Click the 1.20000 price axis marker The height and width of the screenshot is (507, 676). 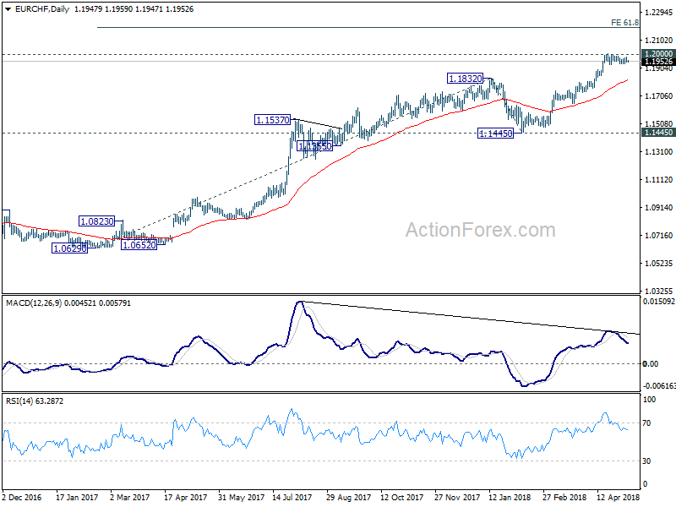(658, 54)
